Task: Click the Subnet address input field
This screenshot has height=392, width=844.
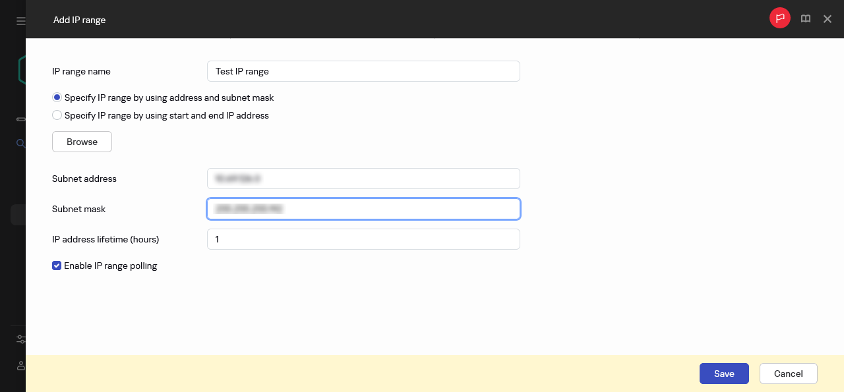Action: [x=363, y=179]
